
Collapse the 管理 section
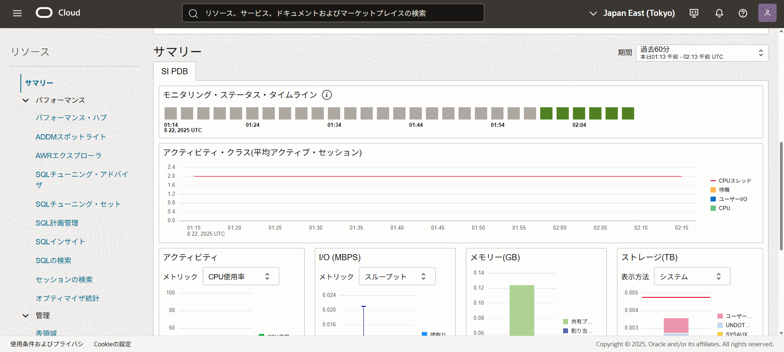26,316
